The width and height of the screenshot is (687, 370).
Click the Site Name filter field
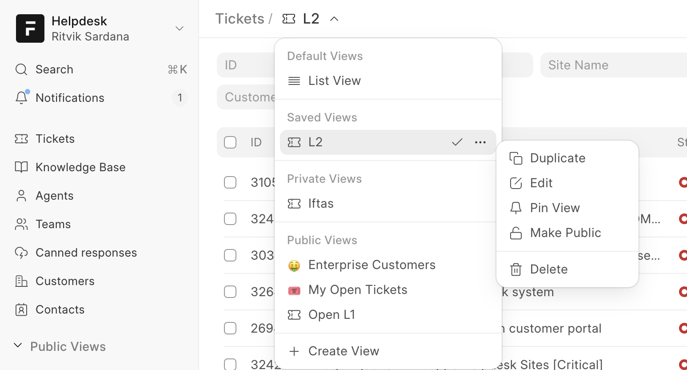[x=613, y=65]
